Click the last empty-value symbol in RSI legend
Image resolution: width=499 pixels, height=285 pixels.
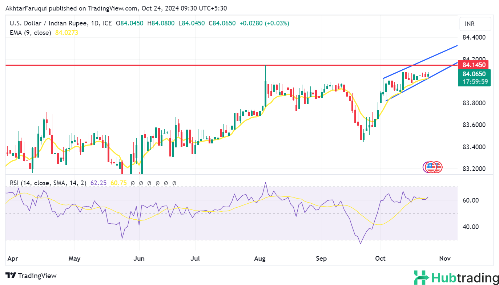pos(174,183)
